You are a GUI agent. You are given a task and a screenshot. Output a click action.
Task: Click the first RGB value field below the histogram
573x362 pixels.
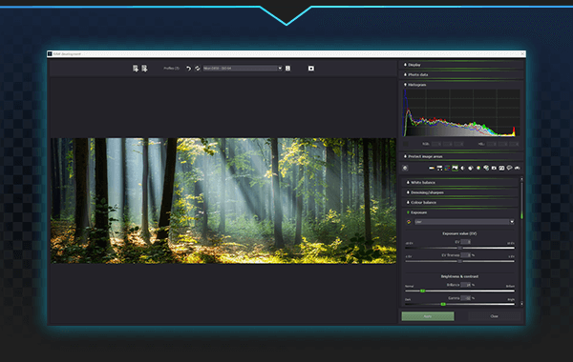click(436, 144)
